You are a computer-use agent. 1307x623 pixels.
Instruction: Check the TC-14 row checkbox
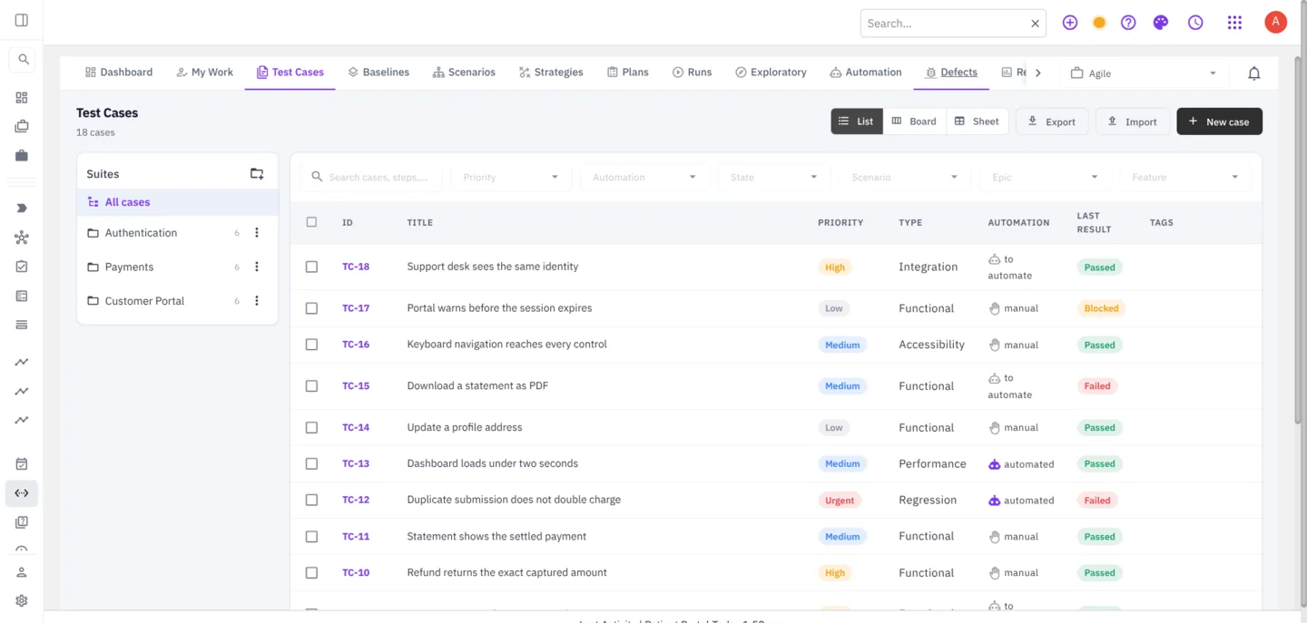[x=311, y=427]
